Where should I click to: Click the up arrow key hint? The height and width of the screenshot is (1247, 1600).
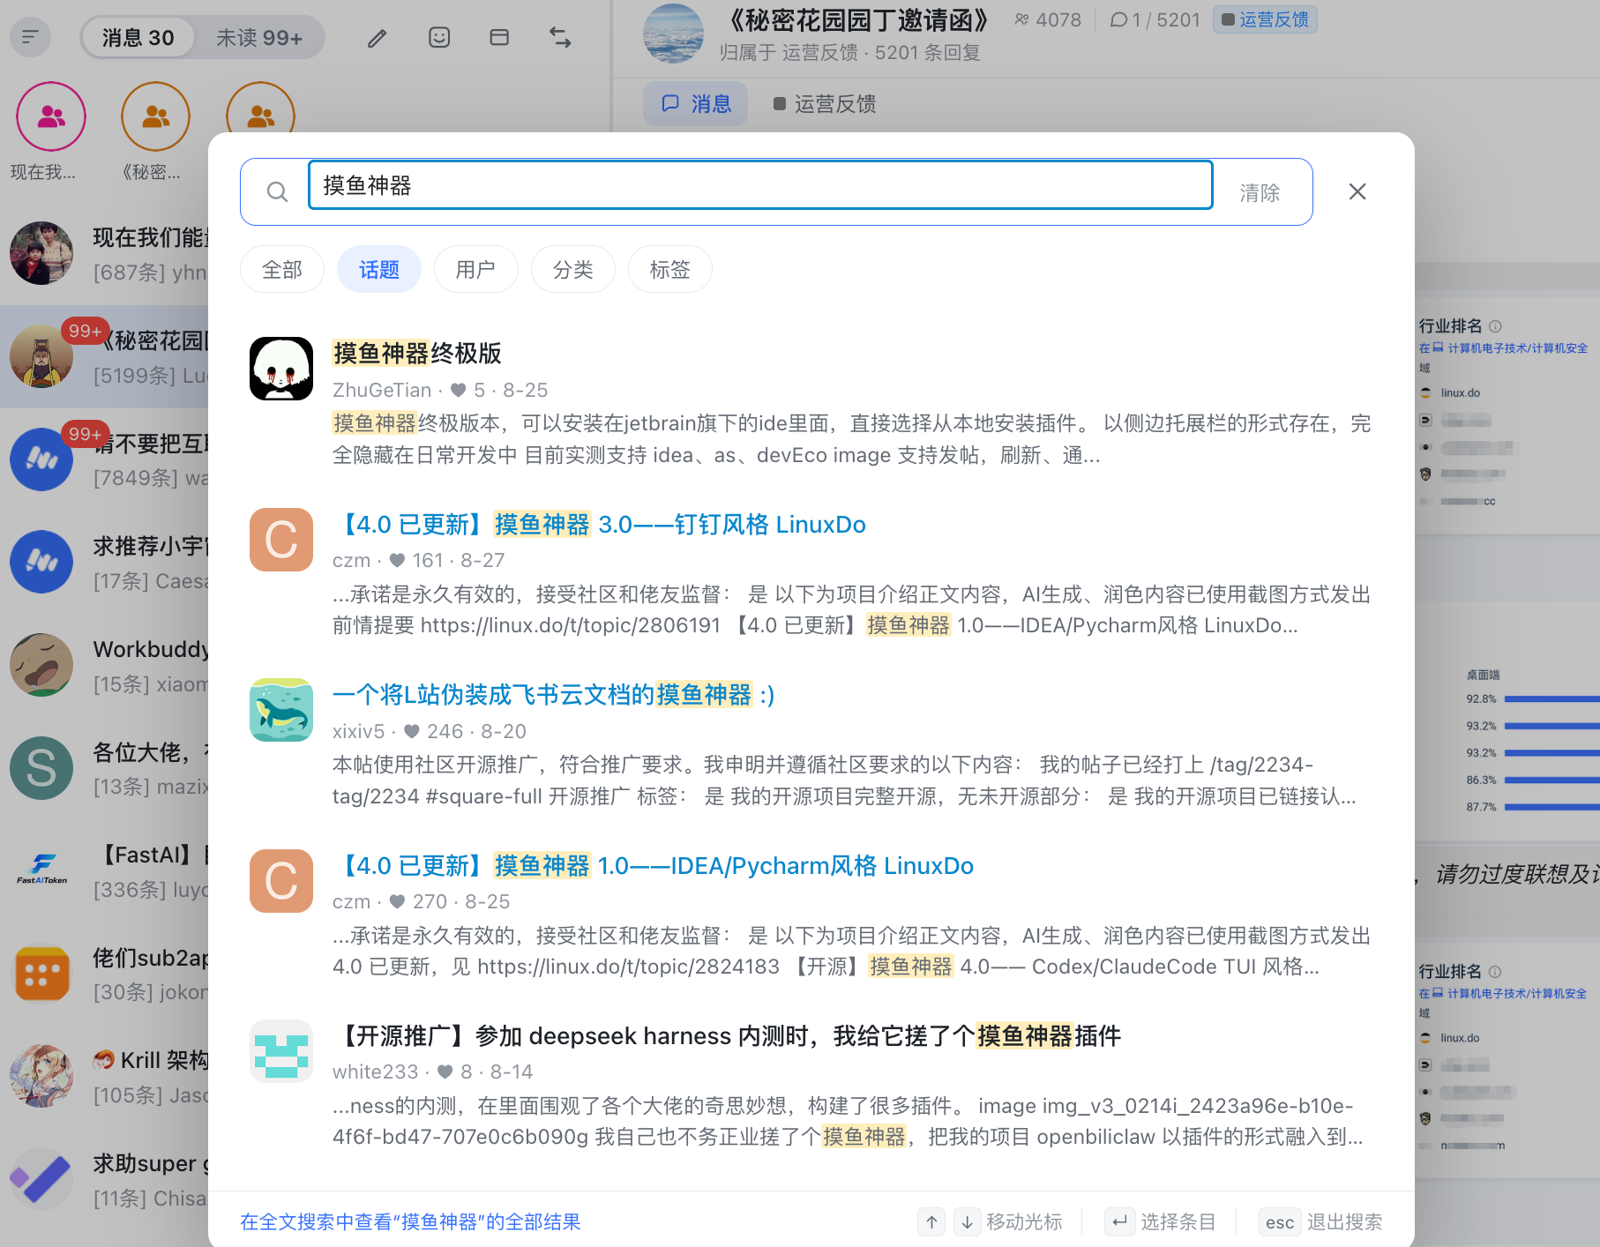point(931,1221)
